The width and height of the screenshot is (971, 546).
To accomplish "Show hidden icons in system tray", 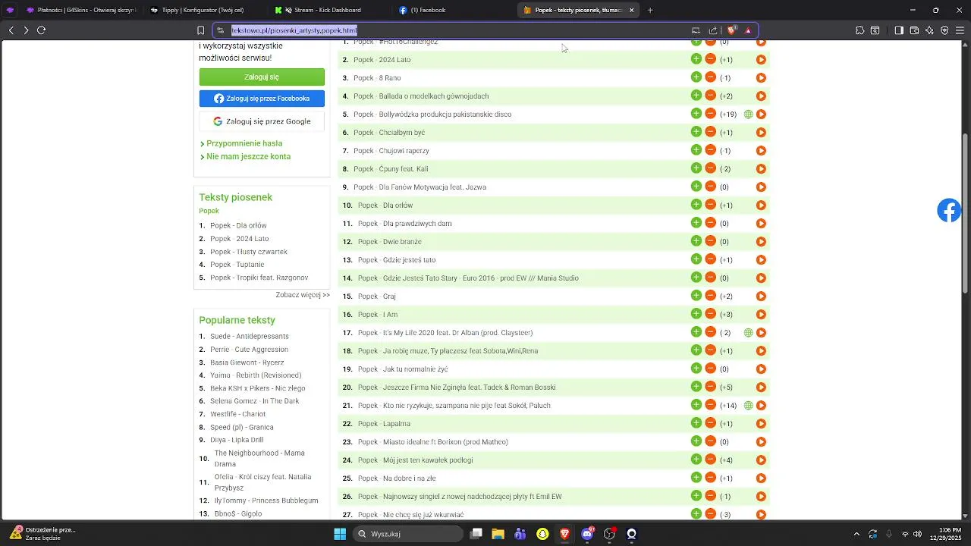I will [856, 534].
